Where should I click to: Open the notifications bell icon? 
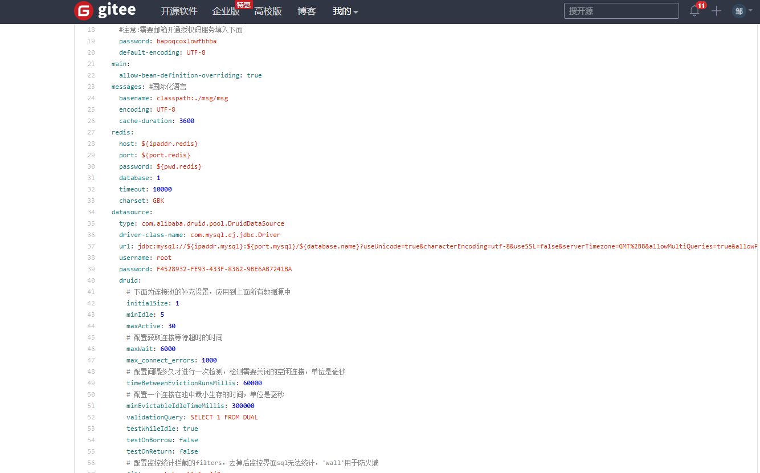[694, 11]
